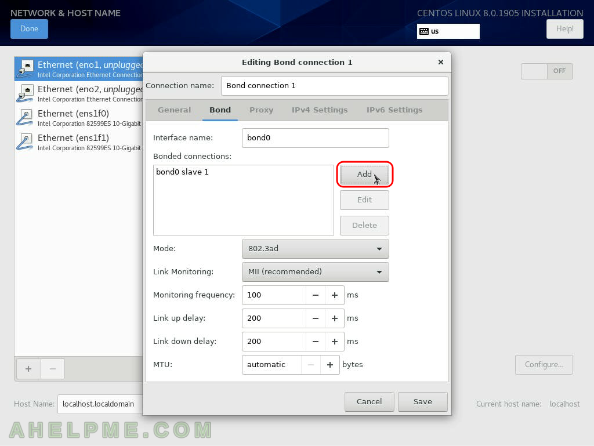Select Ethernet (ens1f1) in device list
Screen dimensions: 594x446
(x=79, y=142)
